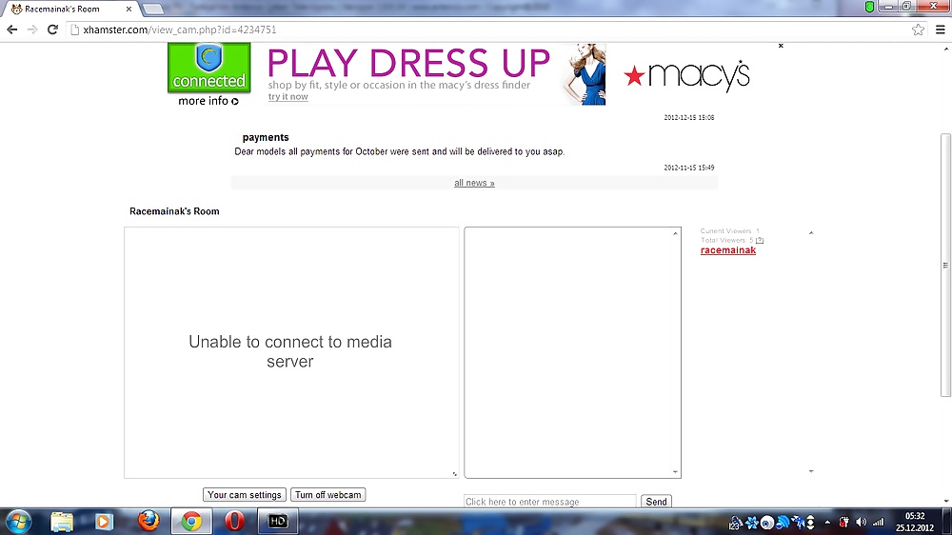Viewport: 952px width, 535px height.
Task: Turn off the webcam
Action: (x=327, y=495)
